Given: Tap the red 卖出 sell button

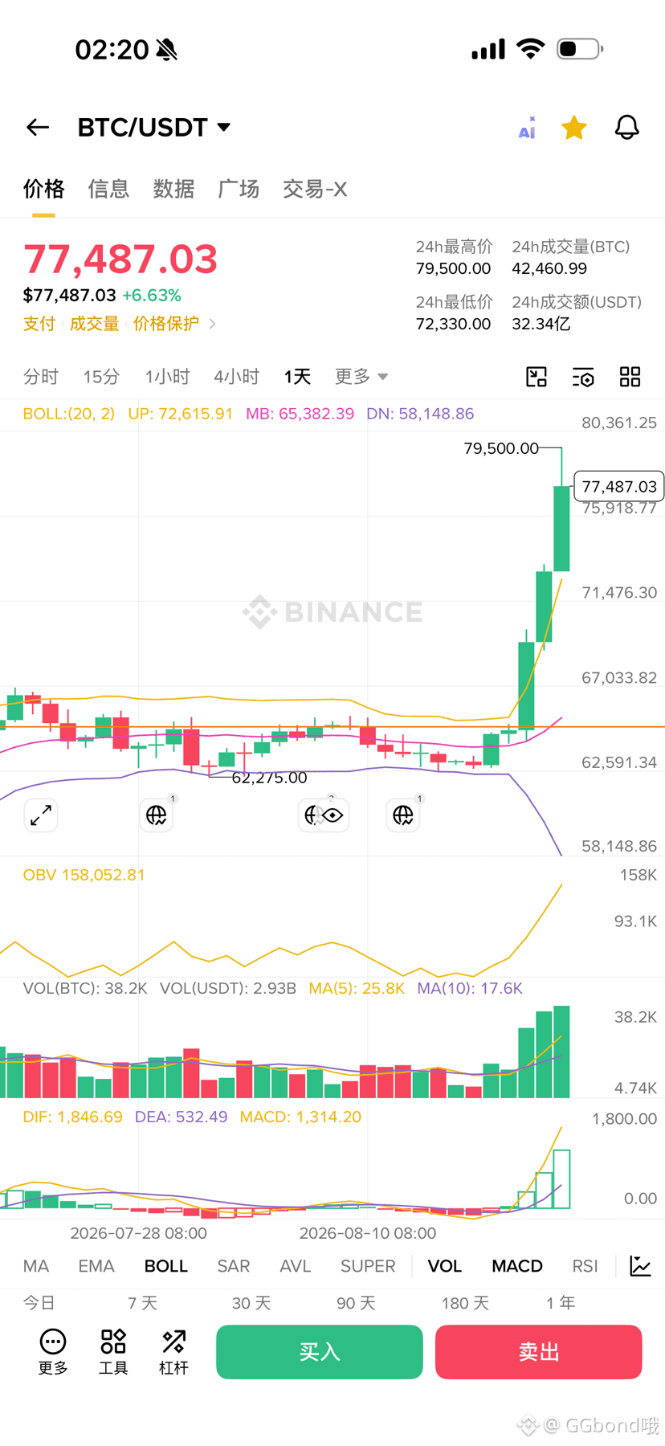Looking at the screenshot, I should coord(539,1352).
